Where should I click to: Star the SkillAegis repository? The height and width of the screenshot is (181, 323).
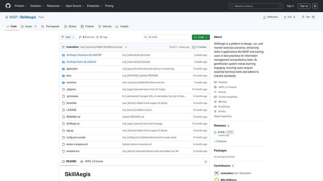point(308,17)
